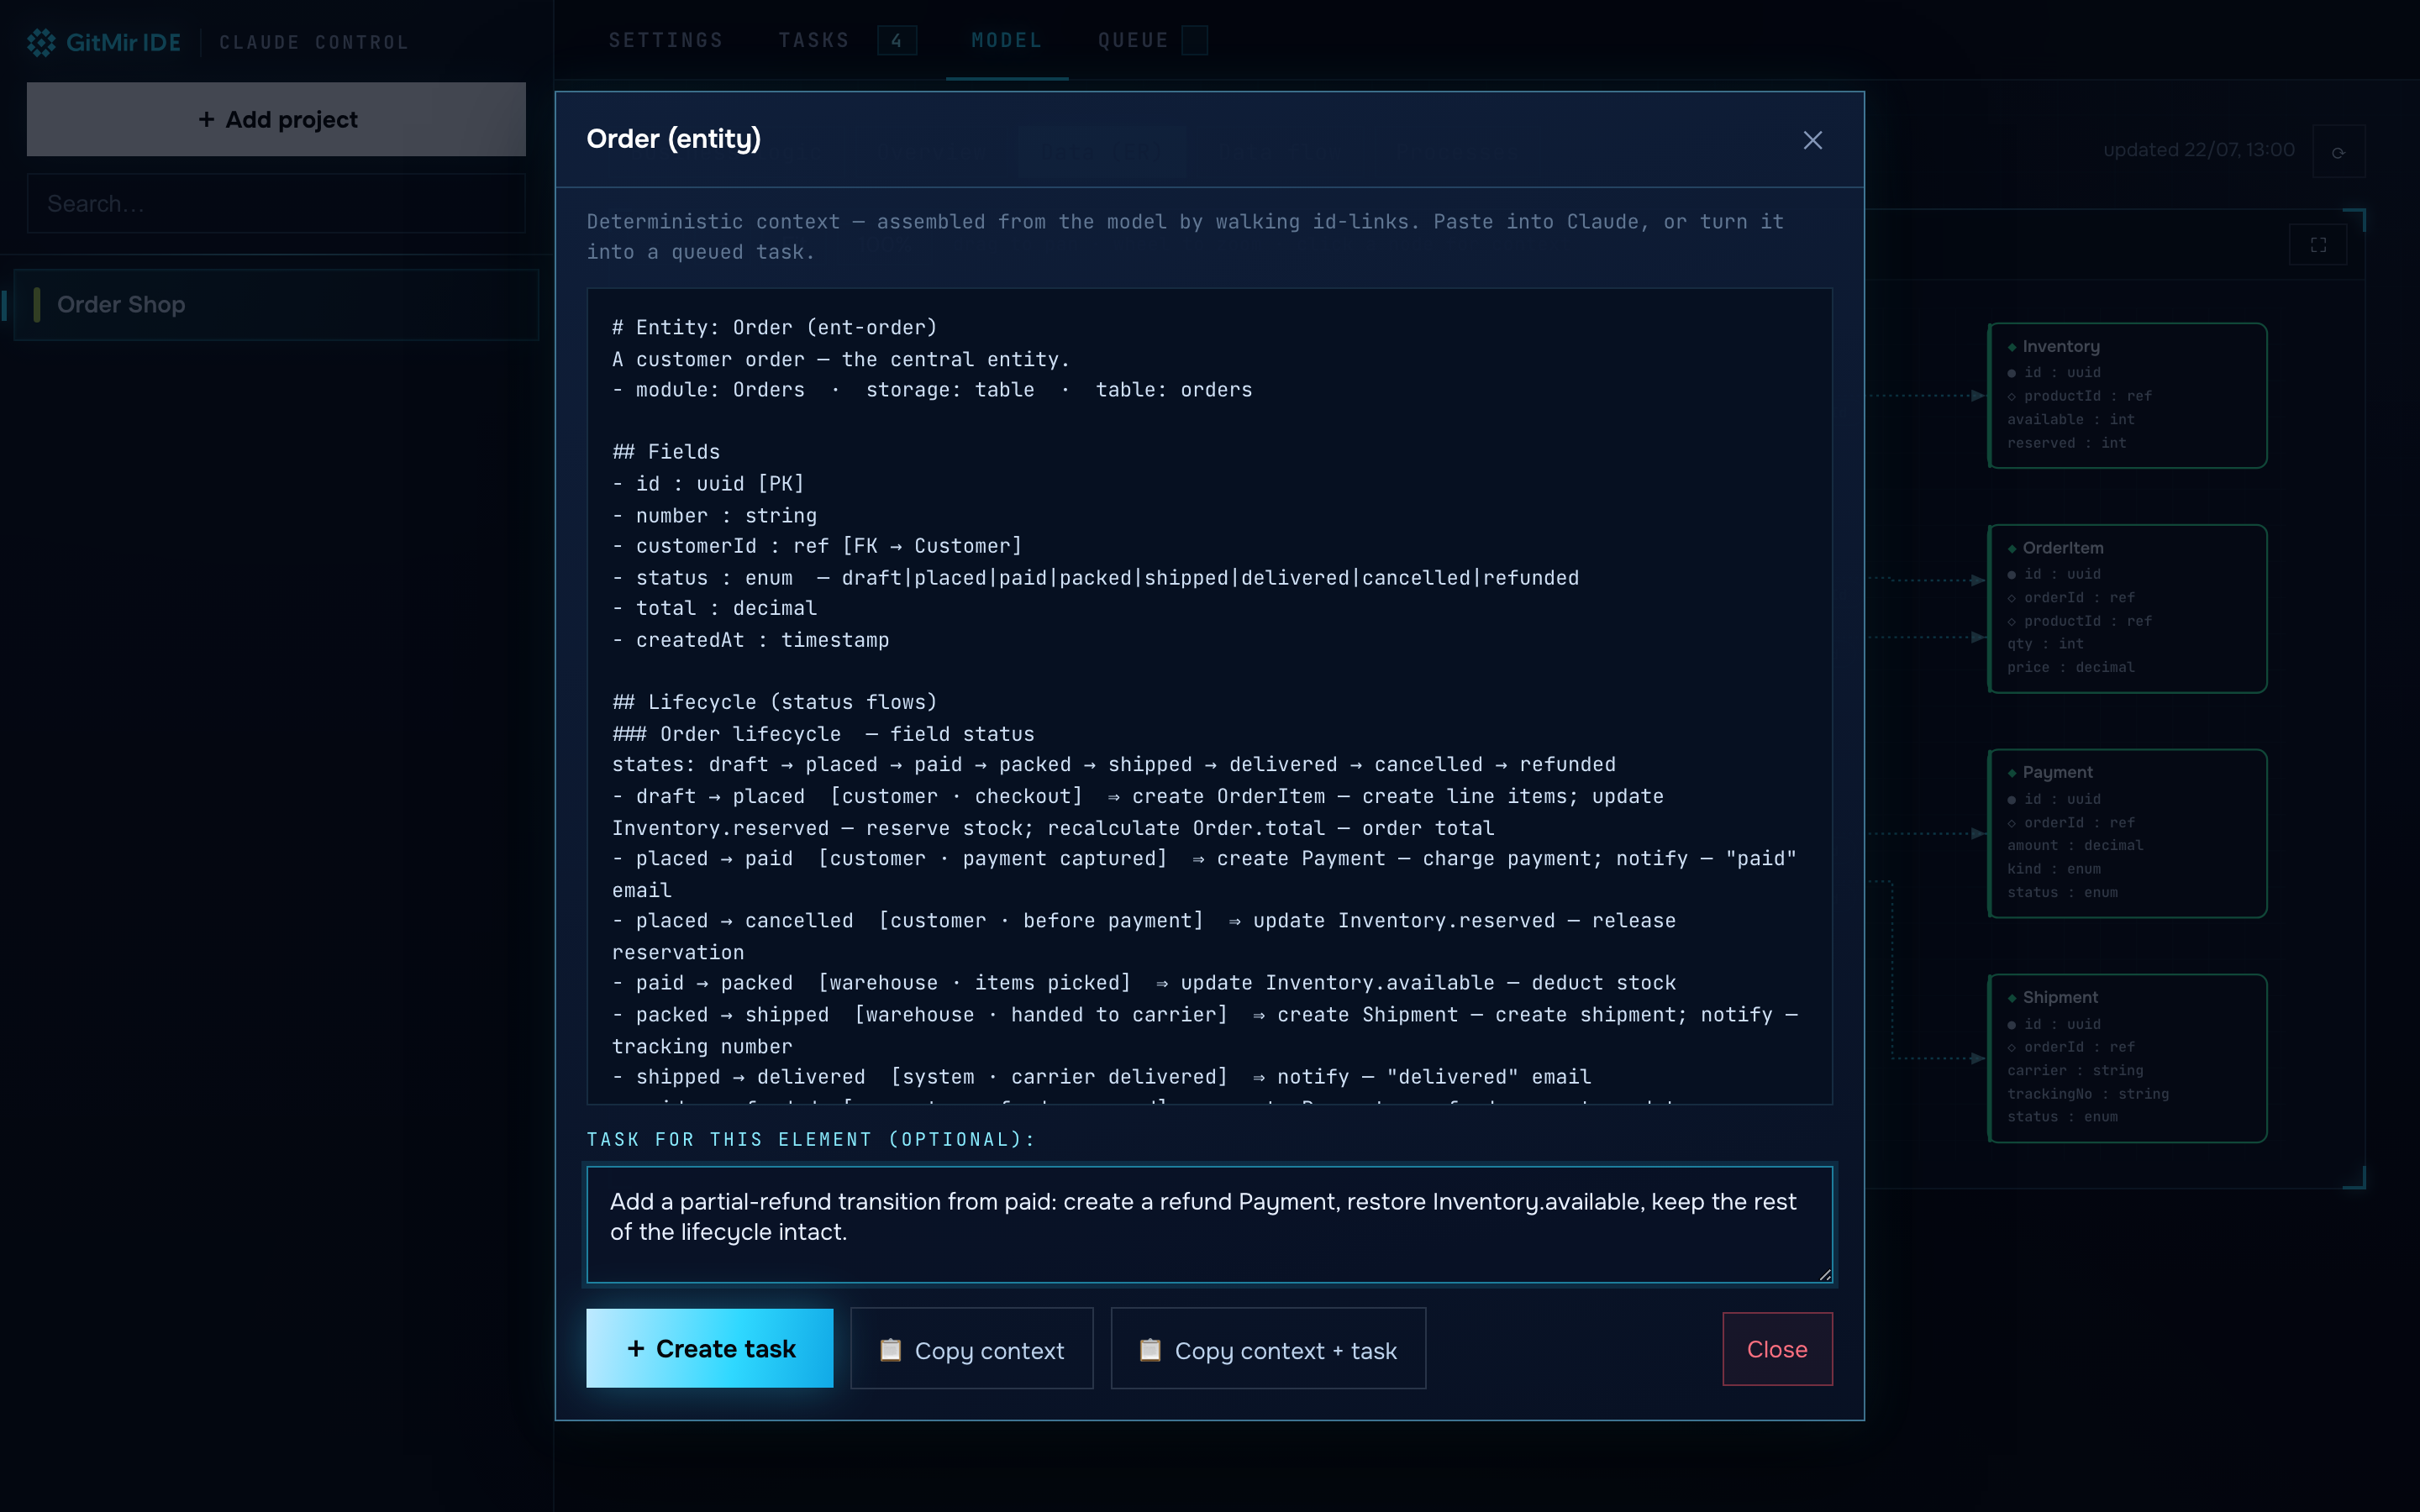This screenshot has width=2420, height=1512.
Task: Click the "## Lifecycle (status flows)" heading
Action: [x=775, y=702]
